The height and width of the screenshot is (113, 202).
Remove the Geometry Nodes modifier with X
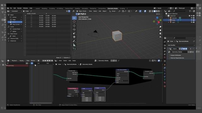coord(191,49)
